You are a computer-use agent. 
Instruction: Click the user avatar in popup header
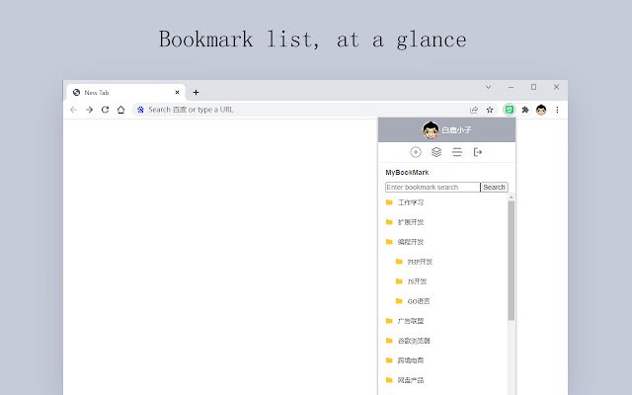(431, 129)
